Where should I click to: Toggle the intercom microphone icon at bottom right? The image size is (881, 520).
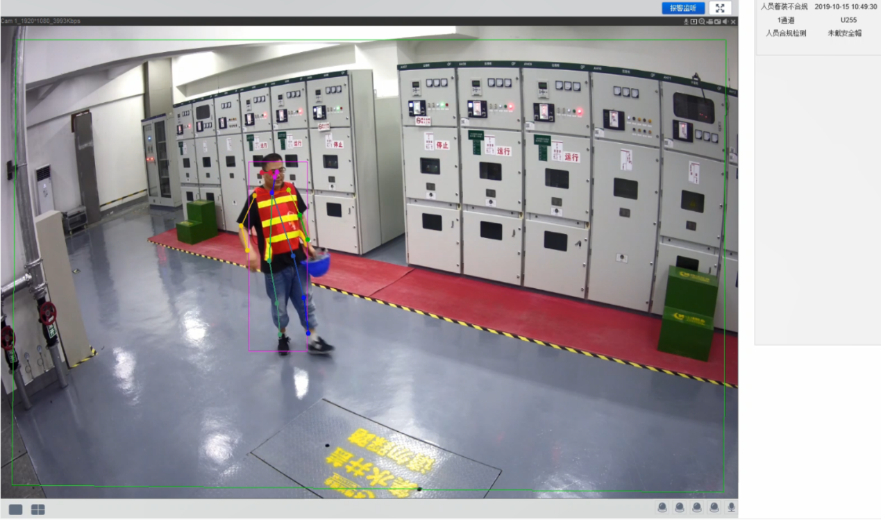731,508
